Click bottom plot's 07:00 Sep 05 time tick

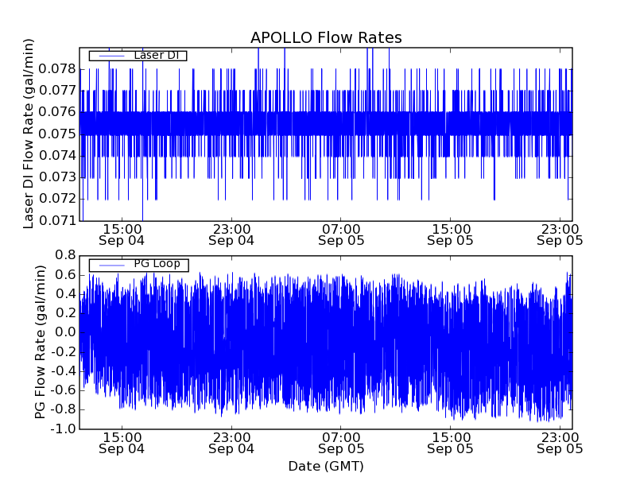coord(341,442)
